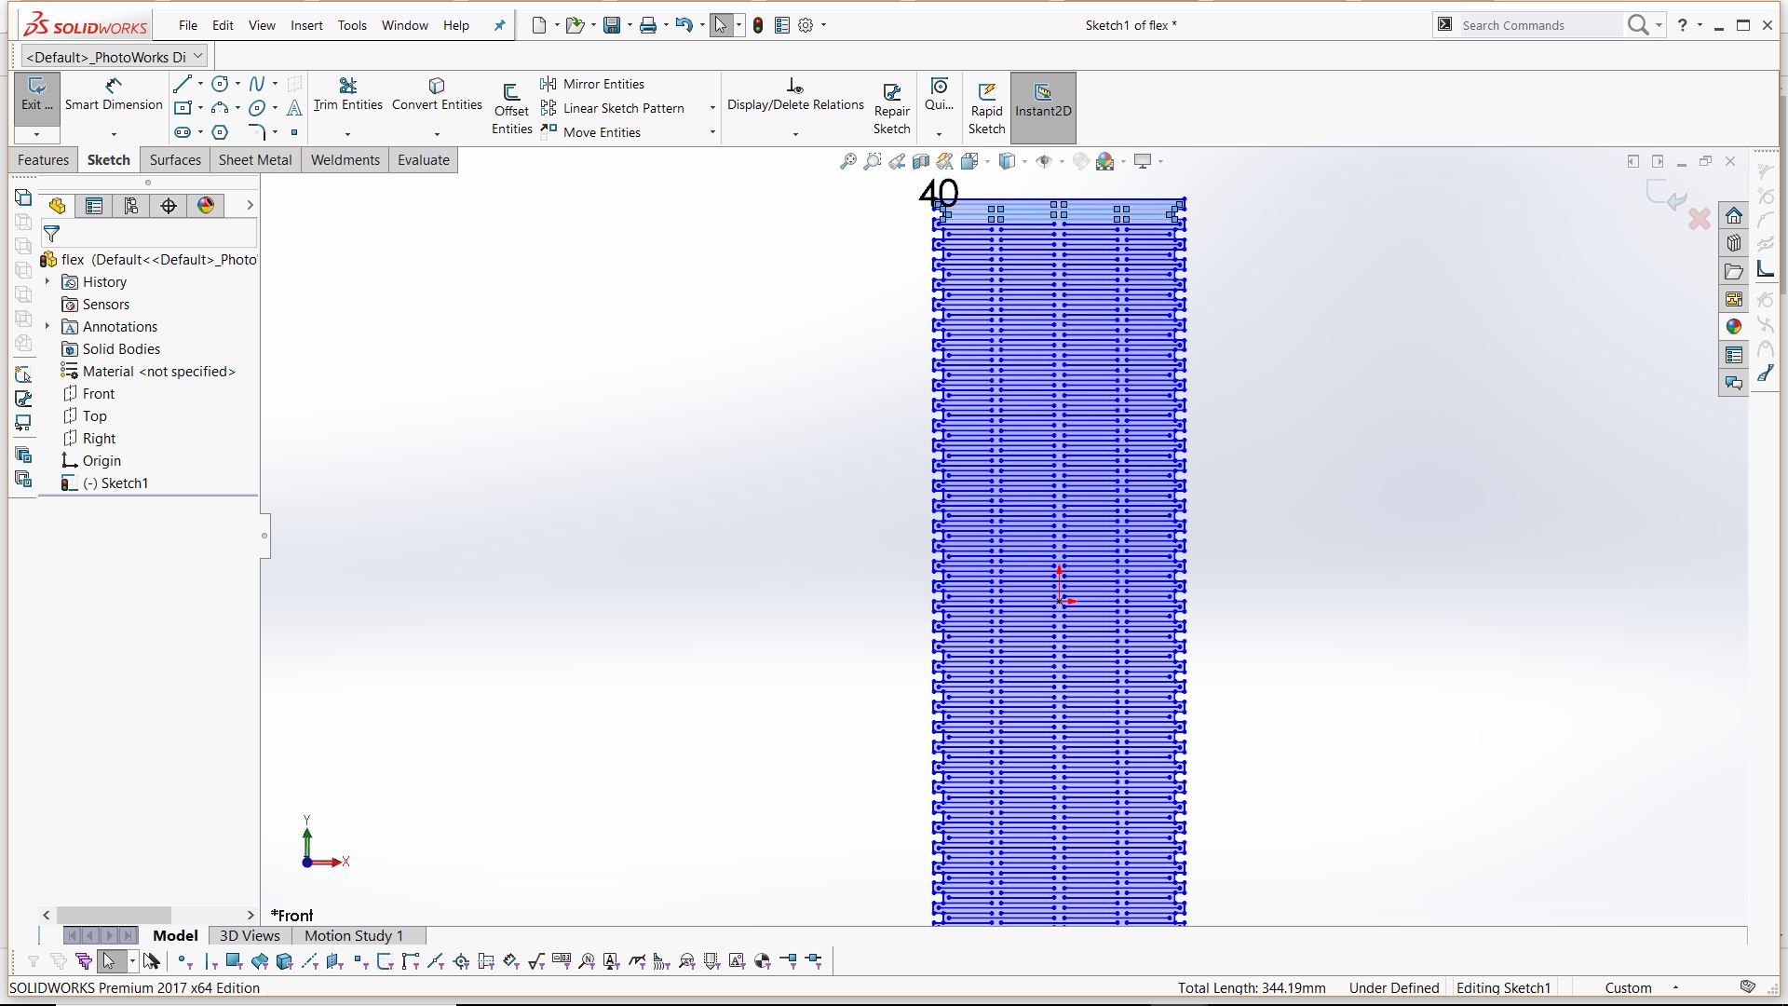1788x1006 pixels.
Task: Click the Appearances color ball in the task pane
Action: [1733, 327]
